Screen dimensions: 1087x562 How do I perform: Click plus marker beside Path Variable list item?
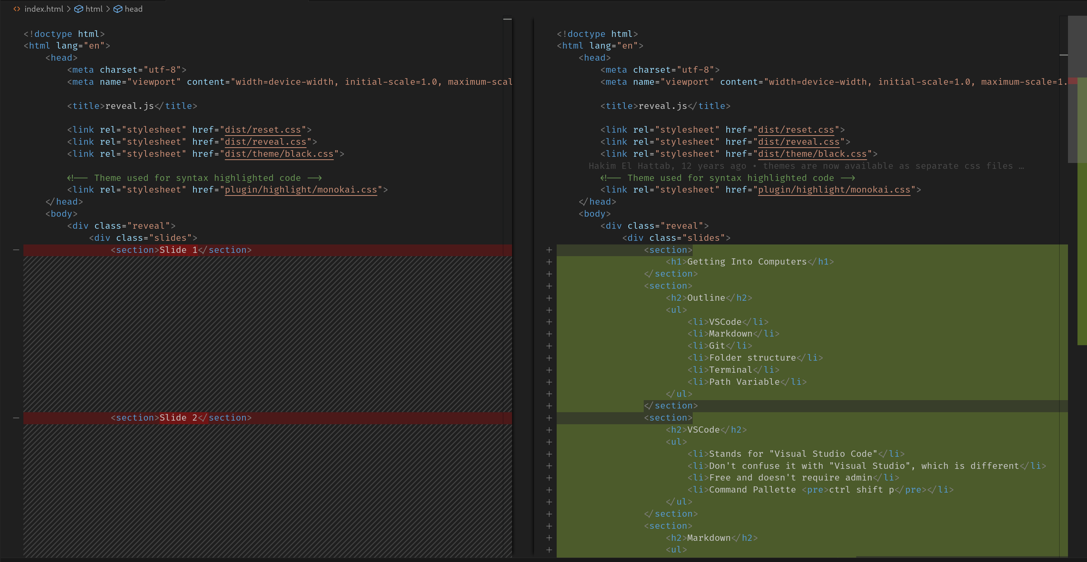[x=549, y=382]
